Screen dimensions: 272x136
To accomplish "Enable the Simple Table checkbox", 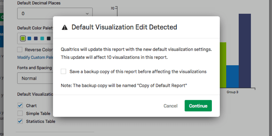I will click(20, 113).
